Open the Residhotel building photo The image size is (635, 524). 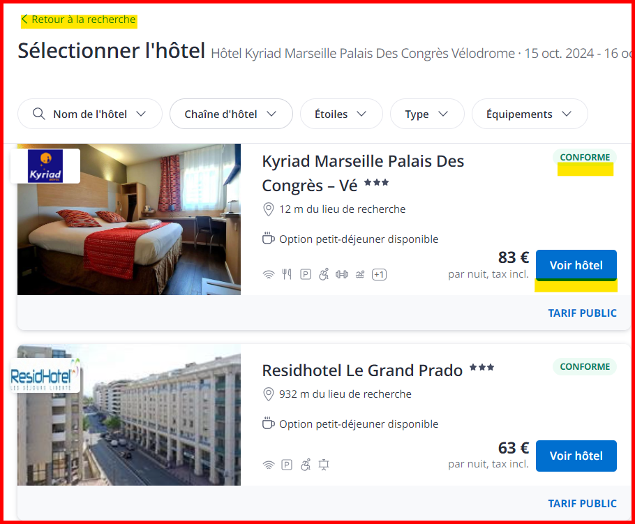[x=129, y=415]
